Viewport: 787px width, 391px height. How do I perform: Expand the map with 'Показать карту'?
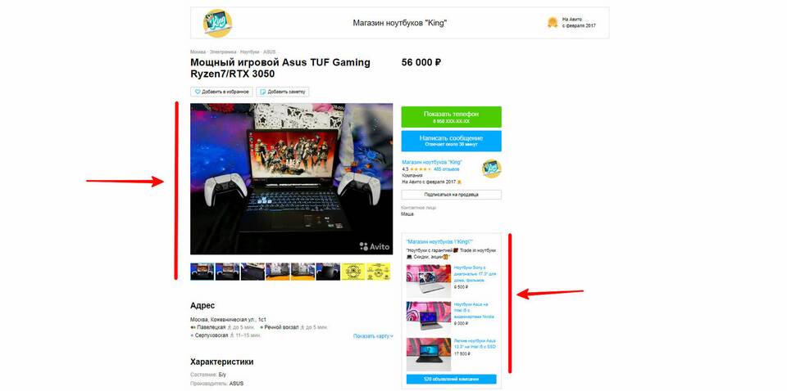tap(373, 335)
